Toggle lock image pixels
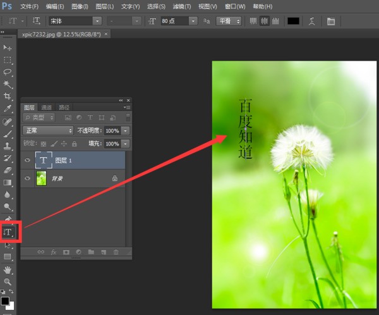This screenshot has width=379, height=315. pos(54,144)
